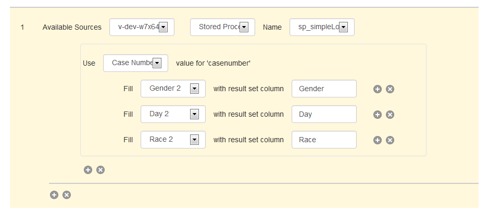Add a mapping after the Day row
This screenshot has height=223, width=489.
tap(378, 115)
